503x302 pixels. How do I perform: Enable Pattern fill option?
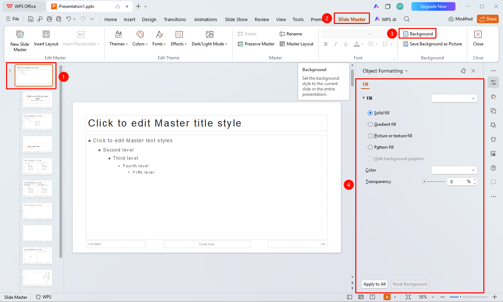pyautogui.click(x=370, y=147)
